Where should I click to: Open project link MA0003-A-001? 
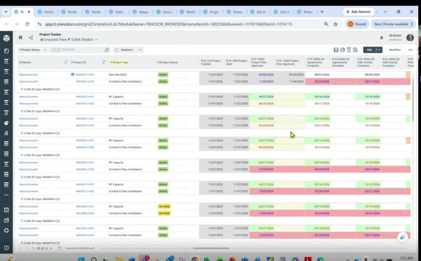(85, 97)
